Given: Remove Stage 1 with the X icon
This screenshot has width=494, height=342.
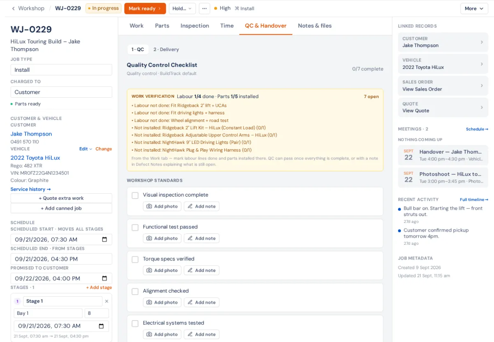Looking at the screenshot, I should (x=107, y=301).
